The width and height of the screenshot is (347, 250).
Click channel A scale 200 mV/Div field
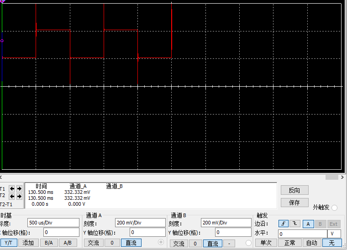pos(140,223)
